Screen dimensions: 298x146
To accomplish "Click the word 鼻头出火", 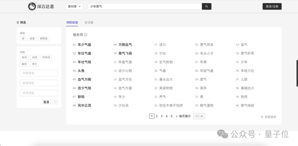I will tap(166, 79).
